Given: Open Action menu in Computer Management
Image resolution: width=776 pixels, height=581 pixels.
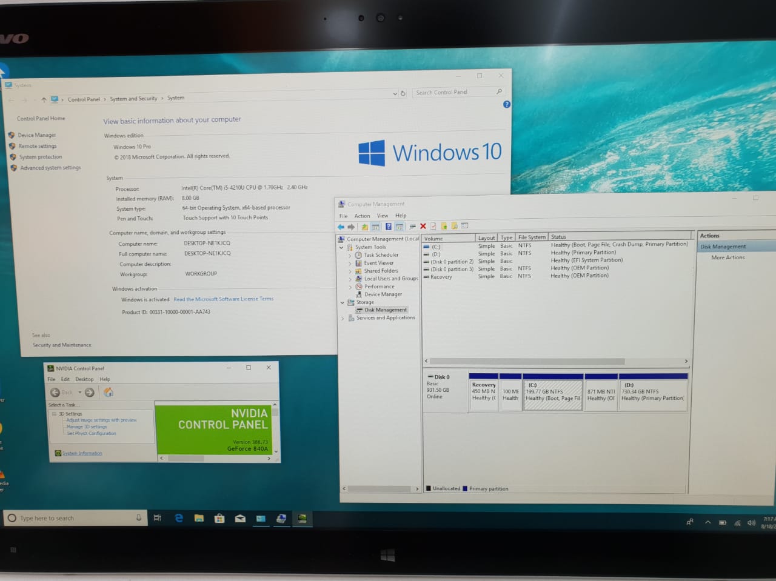Looking at the screenshot, I should (362, 216).
